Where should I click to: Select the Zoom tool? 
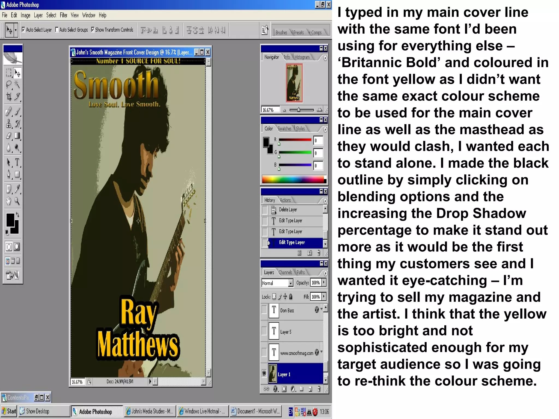pyautogui.click(x=17, y=201)
